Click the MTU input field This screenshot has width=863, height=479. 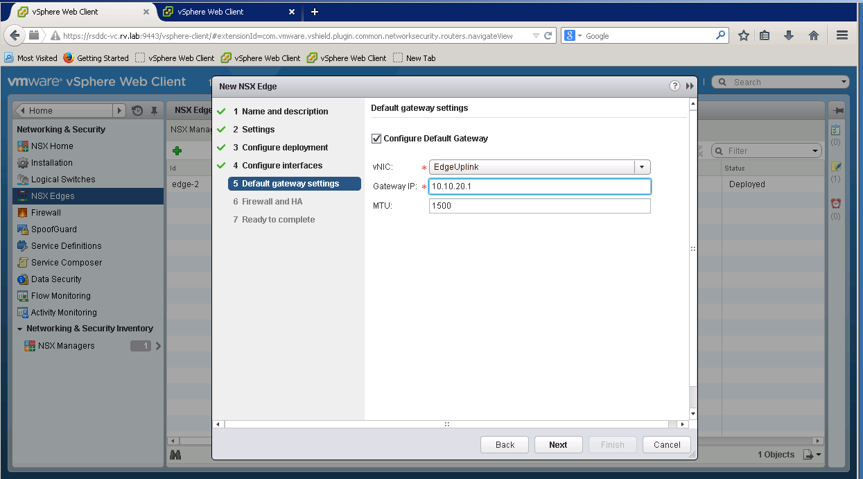[539, 206]
